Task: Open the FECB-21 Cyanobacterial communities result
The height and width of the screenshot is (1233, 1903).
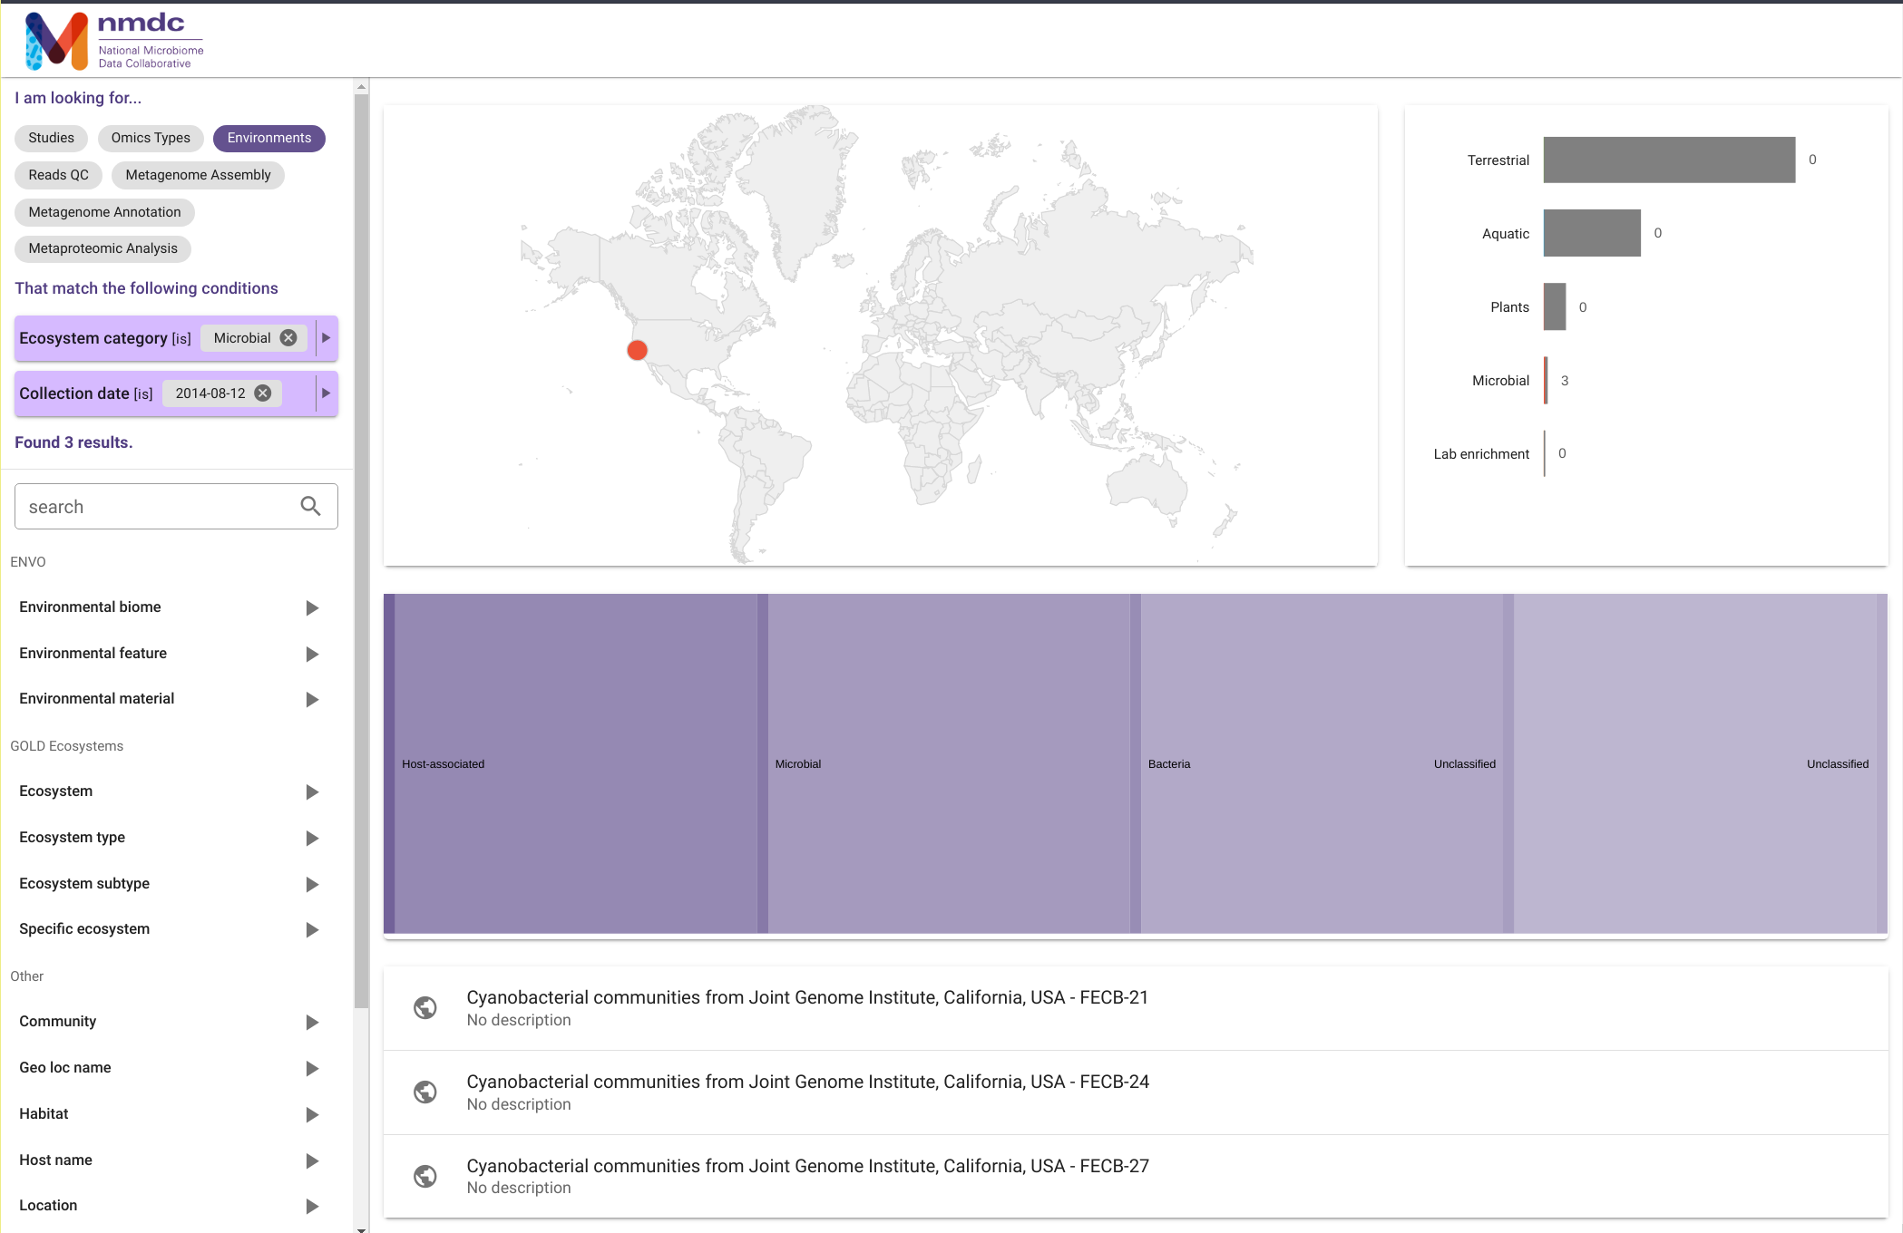Action: point(806,996)
